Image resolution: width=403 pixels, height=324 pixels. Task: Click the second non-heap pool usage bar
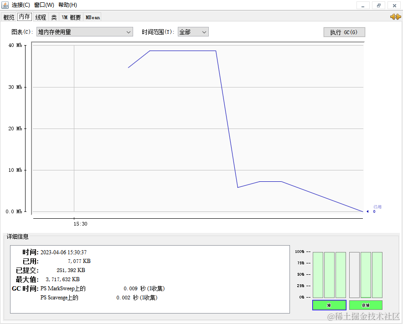366,275
